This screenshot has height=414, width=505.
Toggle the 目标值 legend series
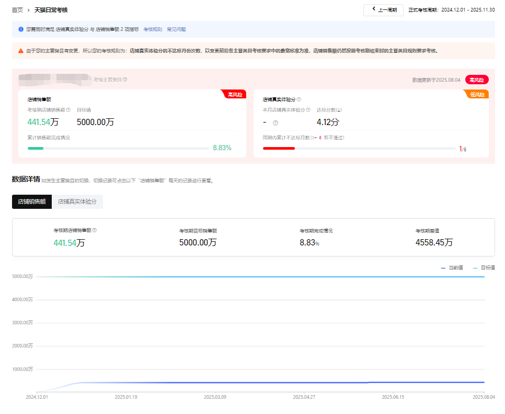(x=484, y=267)
